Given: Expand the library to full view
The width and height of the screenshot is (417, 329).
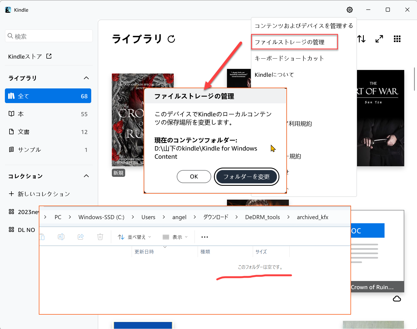Looking at the screenshot, I should click(379, 39).
